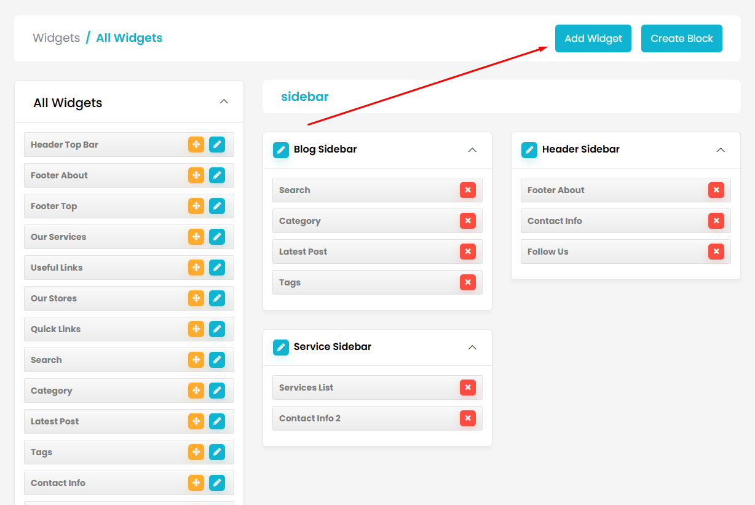
Task: Click the edit pencil for Header Top Bar
Action: point(217,145)
